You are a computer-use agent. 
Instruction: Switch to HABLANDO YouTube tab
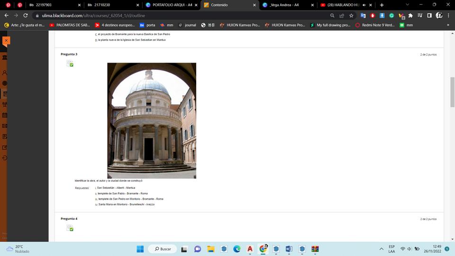click(342, 5)
